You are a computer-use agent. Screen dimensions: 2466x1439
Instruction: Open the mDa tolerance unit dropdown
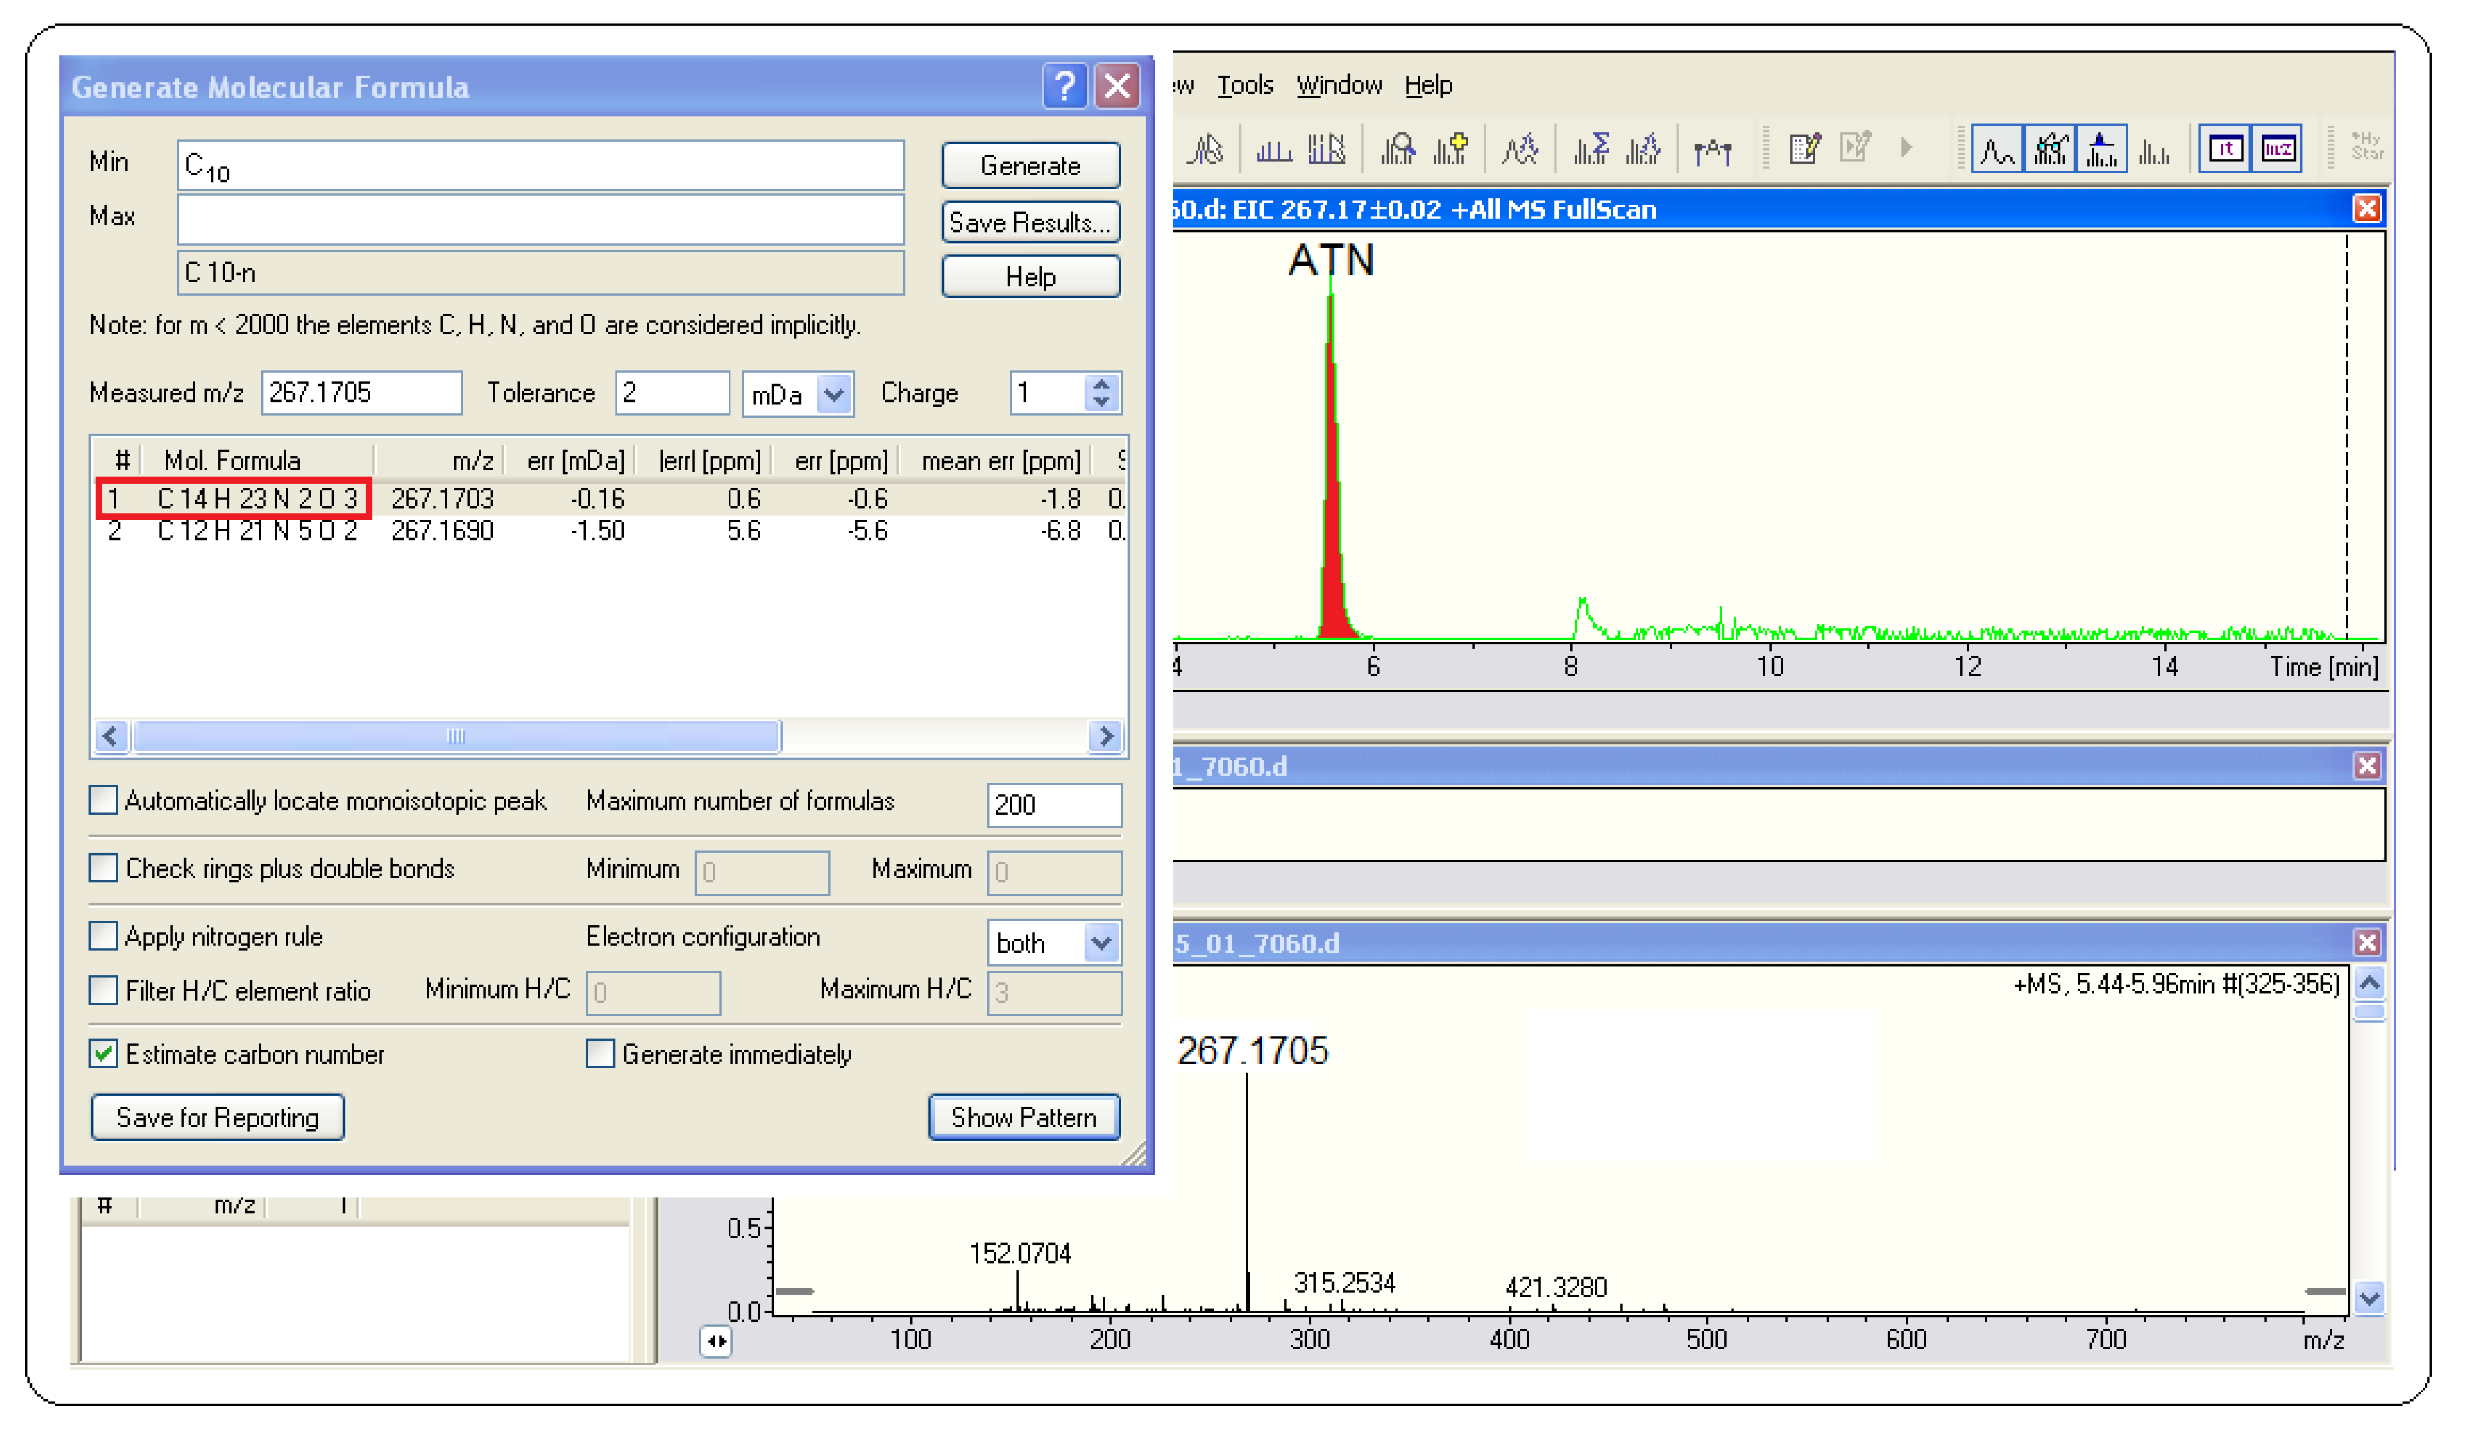click(835, 394)
